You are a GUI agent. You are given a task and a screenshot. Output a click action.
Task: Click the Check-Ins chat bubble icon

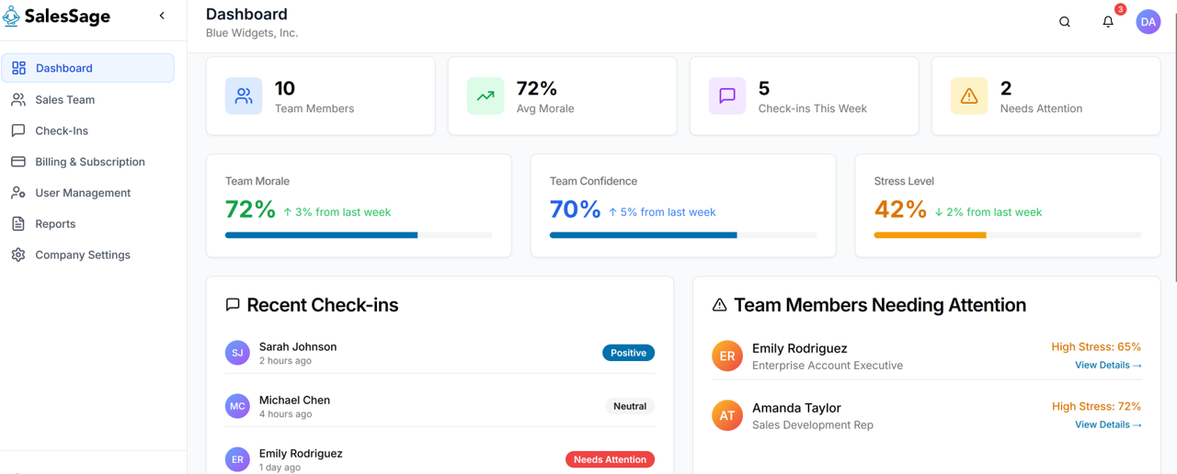[18, 130]
